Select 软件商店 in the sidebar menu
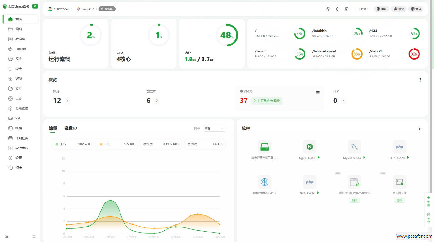The image size is (434, 242). click(22, 148)
